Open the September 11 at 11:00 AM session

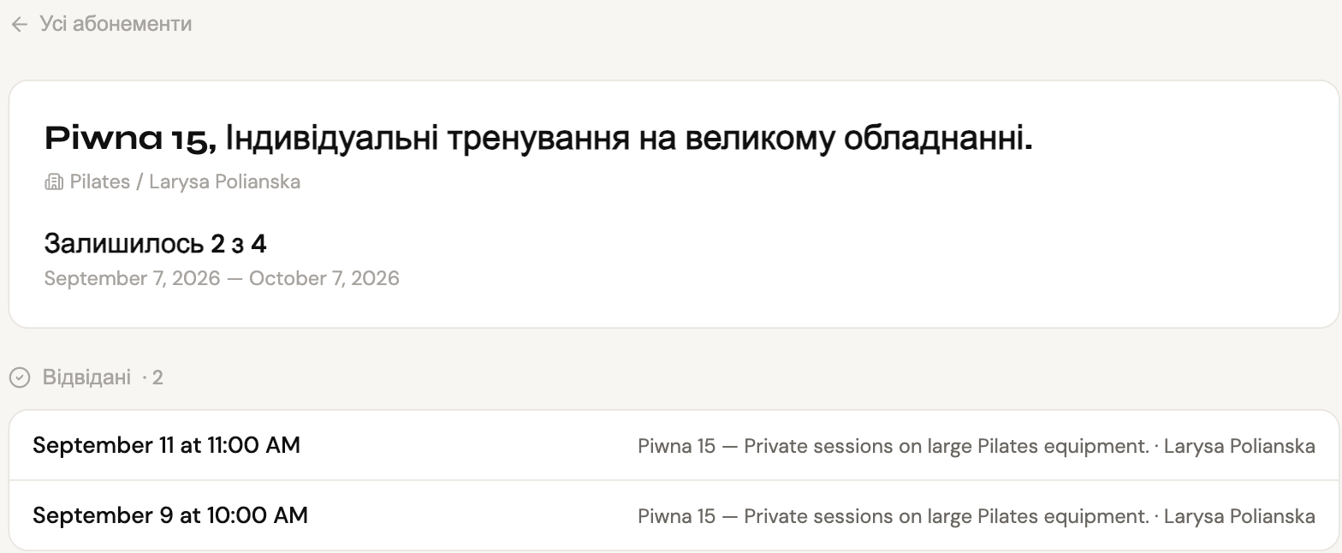tap(674, 446)
